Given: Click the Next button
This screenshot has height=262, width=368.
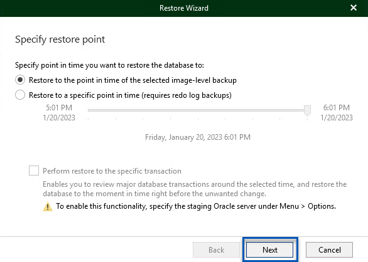Looking at the screenshot, I should (x=270, y=250).
